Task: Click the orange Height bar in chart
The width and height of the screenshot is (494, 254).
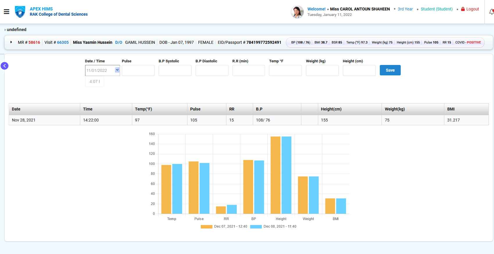Action: click(x=275, y=175)
